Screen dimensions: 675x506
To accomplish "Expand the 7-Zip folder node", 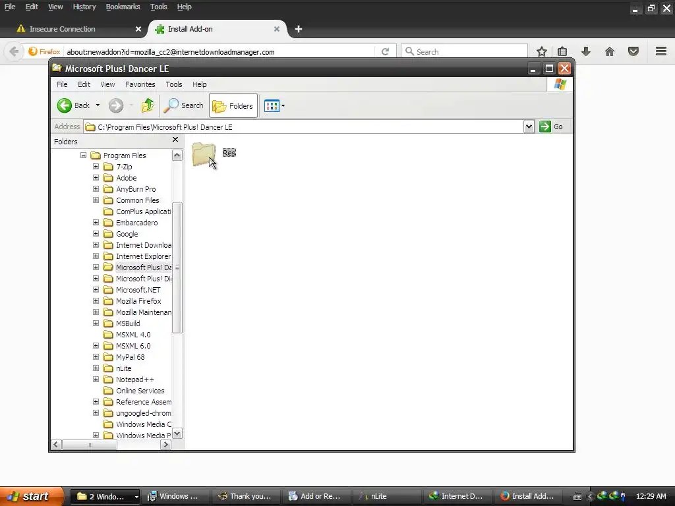I will (96, 167).
